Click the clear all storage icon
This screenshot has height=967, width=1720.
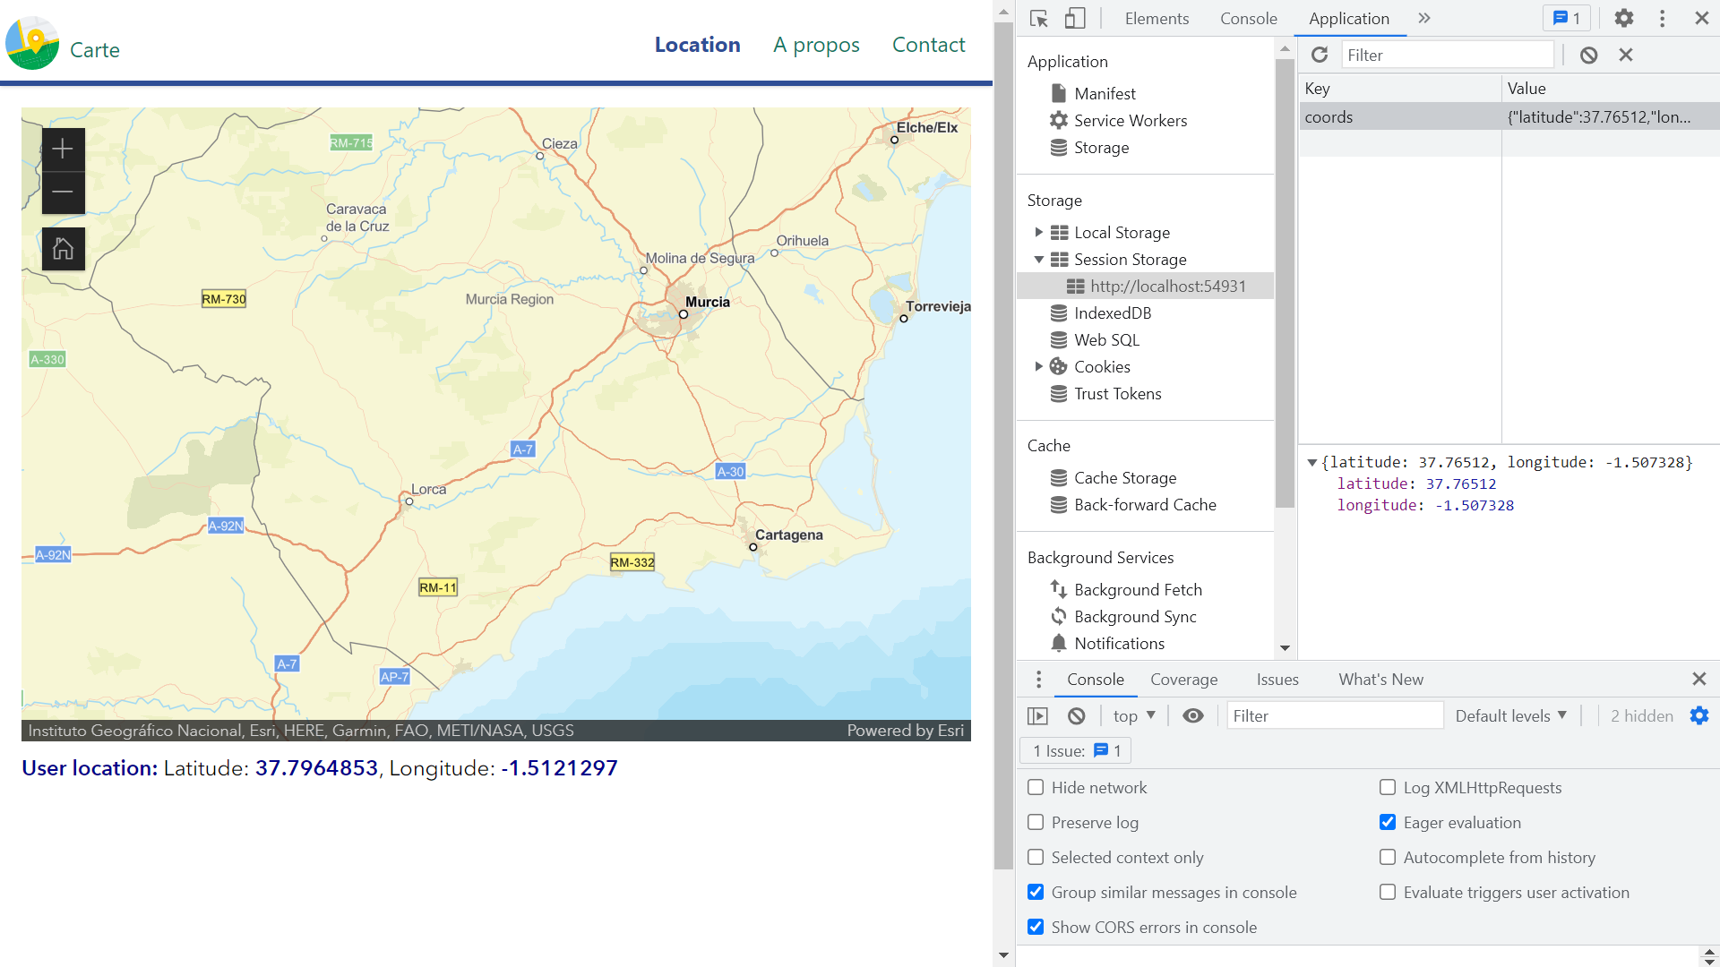(x=1588, y=55)
